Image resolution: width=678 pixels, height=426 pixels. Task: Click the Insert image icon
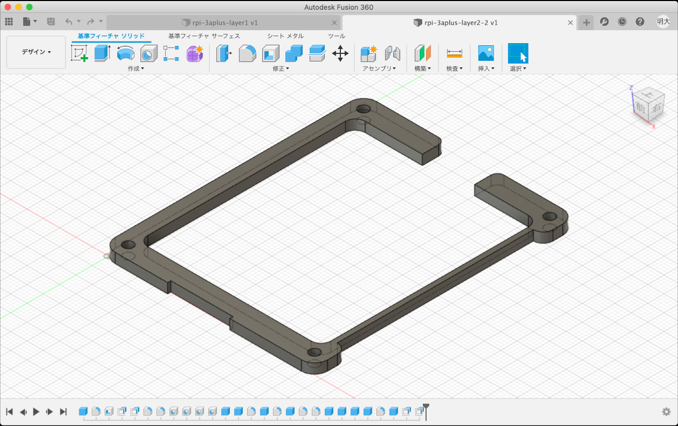click(486, 53)
